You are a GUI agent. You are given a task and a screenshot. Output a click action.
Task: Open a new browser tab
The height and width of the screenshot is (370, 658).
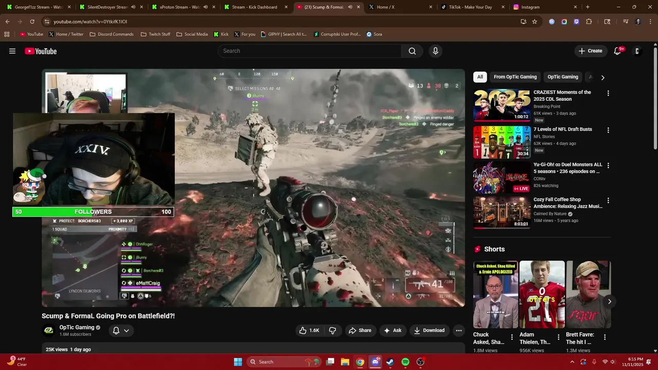tap(588, 7)
